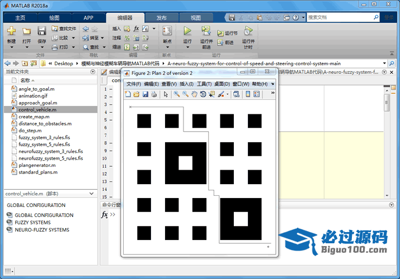Print the figure from Figure 2 toolbar
Screen dimensions: 400x279
pyautogui.click(x=154, y=94)
